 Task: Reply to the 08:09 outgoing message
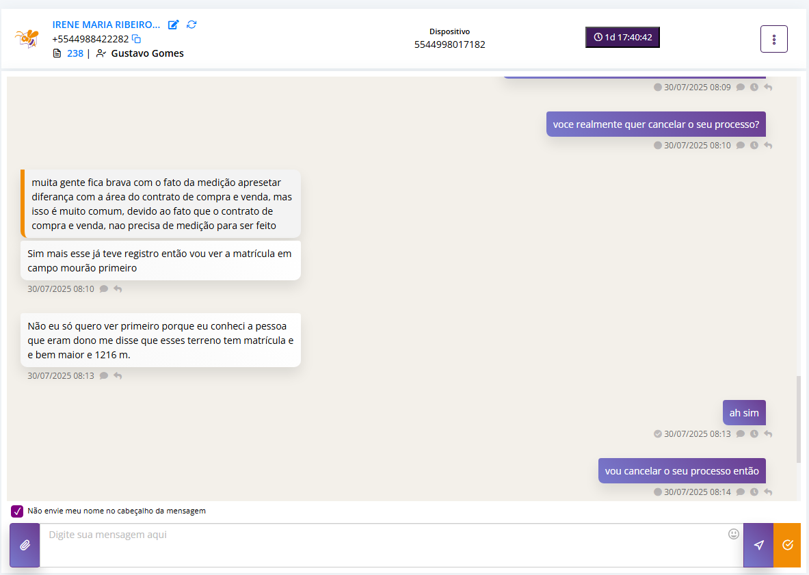click(768, 87)
